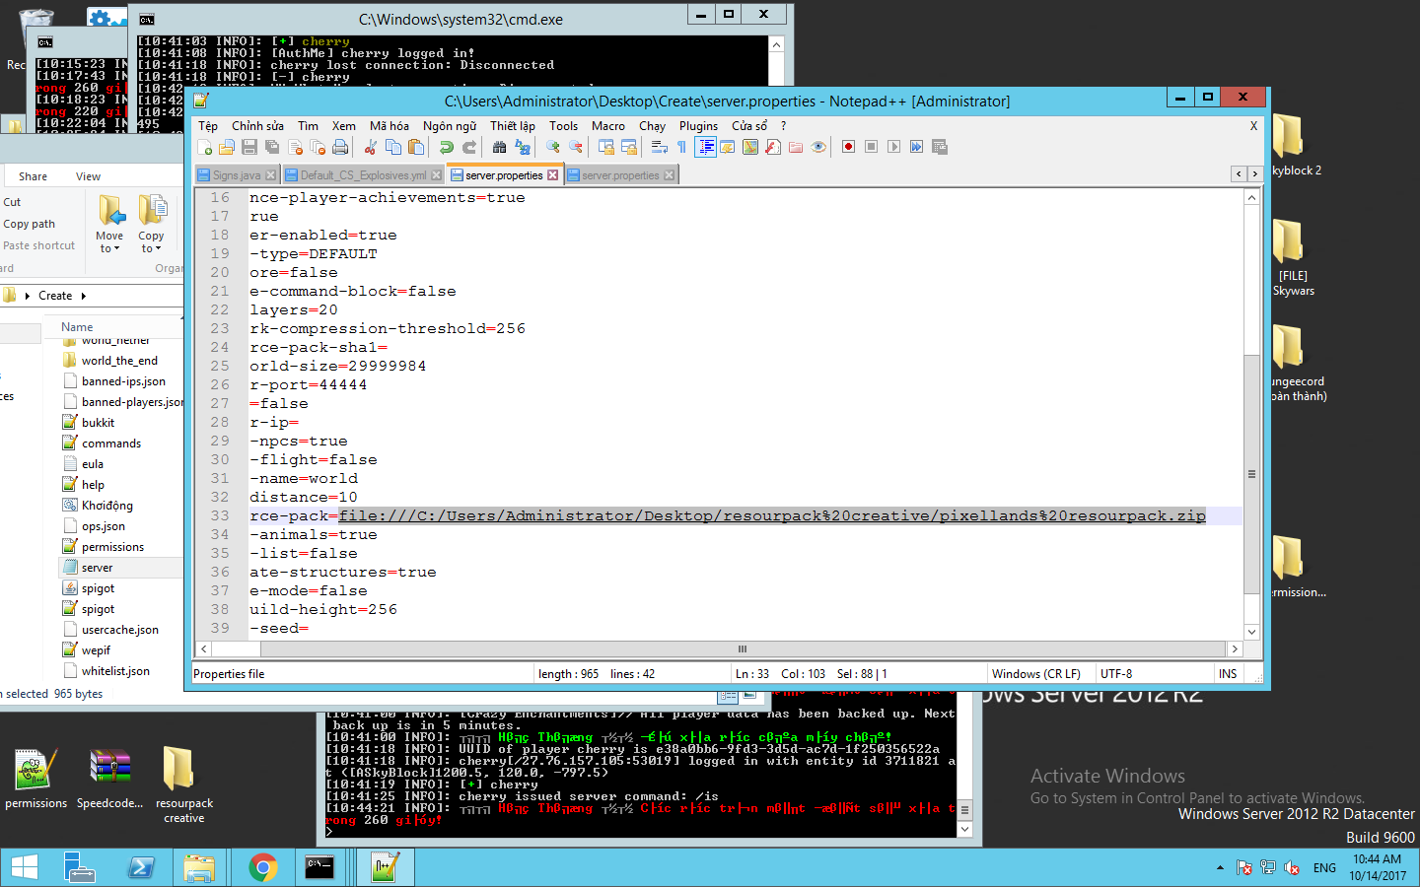This screenshot has width=1420, height=887.
Task: Switch to the Default_CS_Explosives.yml tab
Action: [363, 175]
